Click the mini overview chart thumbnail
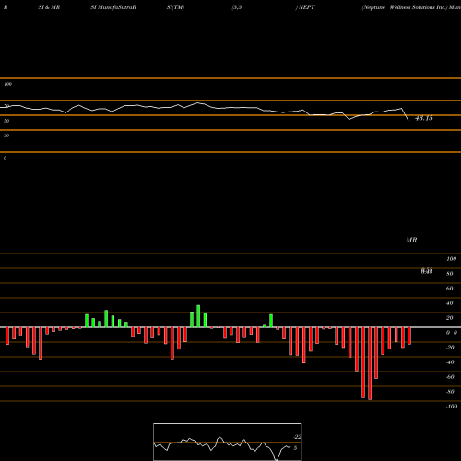Screen dimensions: 461x461 (x=228, y=442)
